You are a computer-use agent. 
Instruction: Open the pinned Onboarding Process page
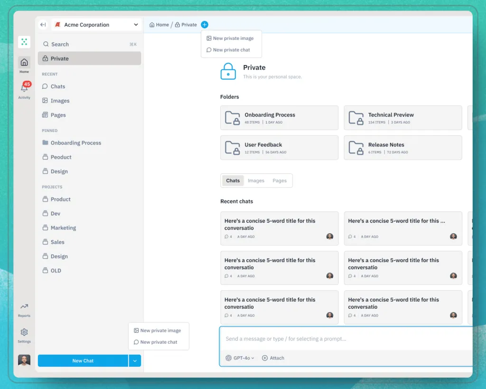pyautogui.click(x=75, y=142)
